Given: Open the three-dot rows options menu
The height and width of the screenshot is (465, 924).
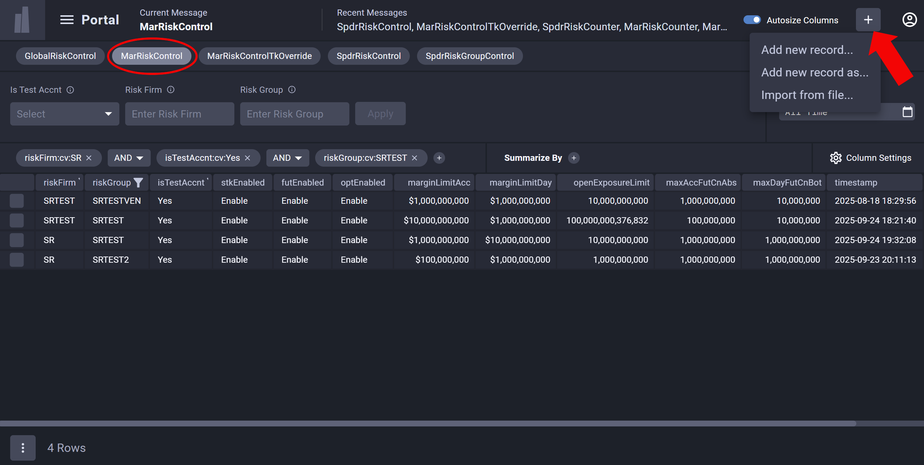Looking at the screenshot, I should 23,448.
